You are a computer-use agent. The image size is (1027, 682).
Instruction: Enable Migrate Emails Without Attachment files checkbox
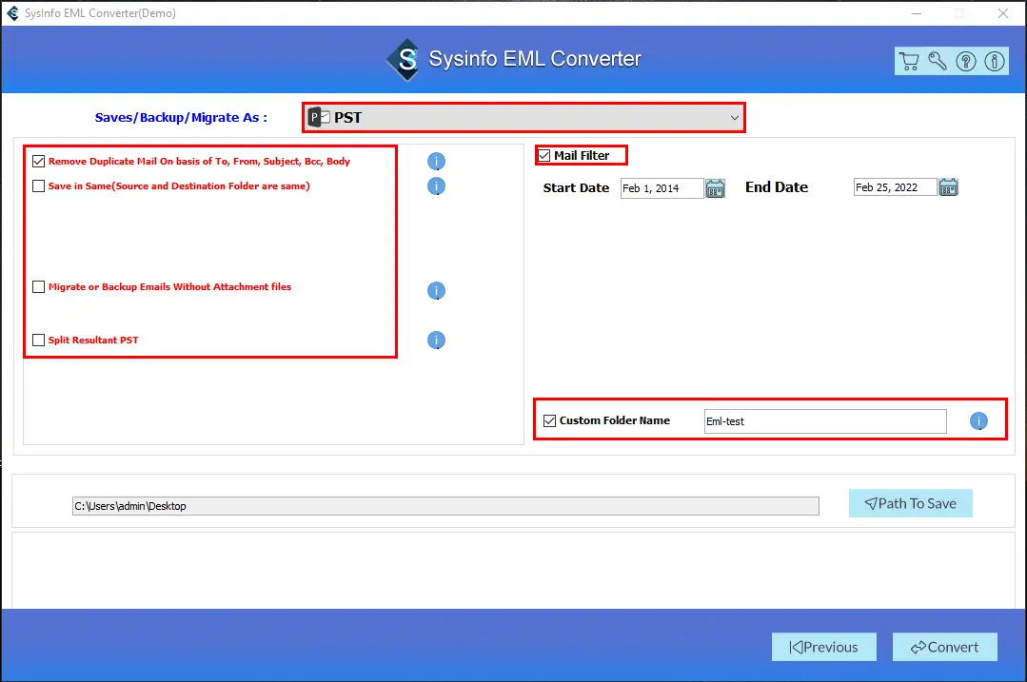39,286
